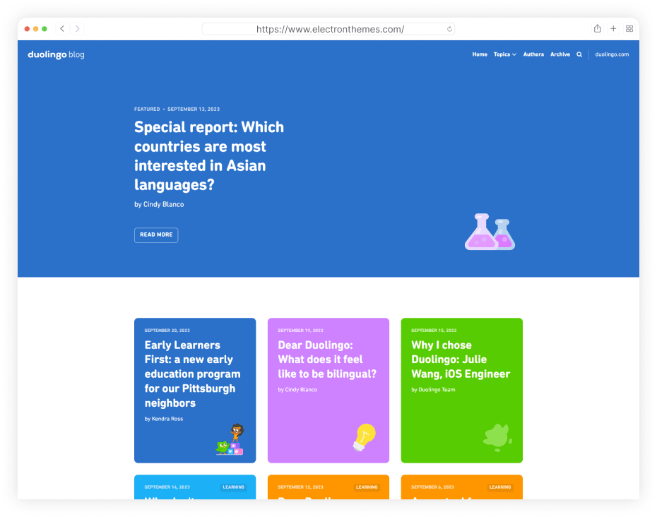657x517 pixels.
Task: Open the Archive page
Action: tap(560, 54)
